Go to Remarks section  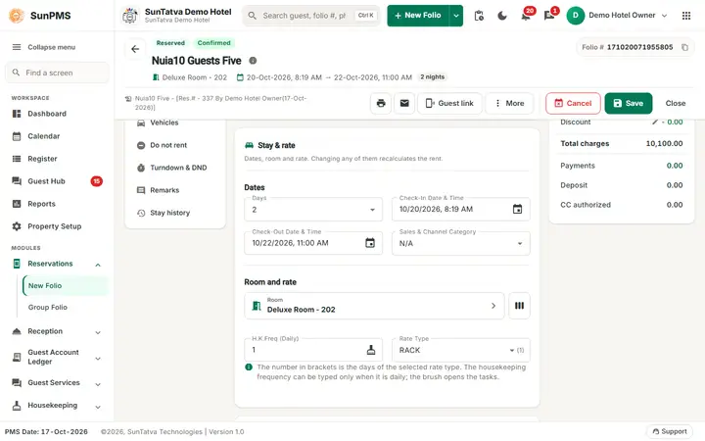point(175,190)
